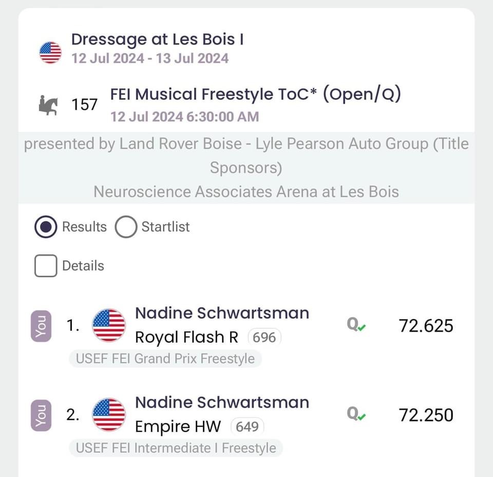Click the US flag for first place entry
493x477 pixels.
click(109, 326)
